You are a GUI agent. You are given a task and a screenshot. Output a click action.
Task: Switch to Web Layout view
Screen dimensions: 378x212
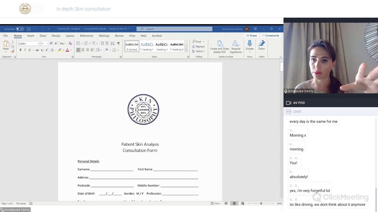pos(242,203)
